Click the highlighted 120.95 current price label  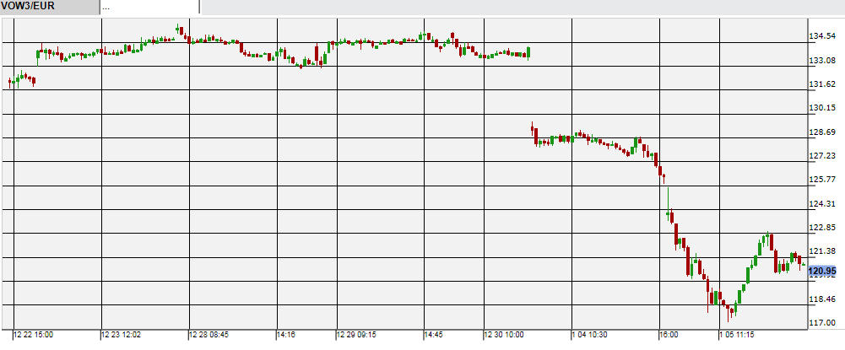822,271
